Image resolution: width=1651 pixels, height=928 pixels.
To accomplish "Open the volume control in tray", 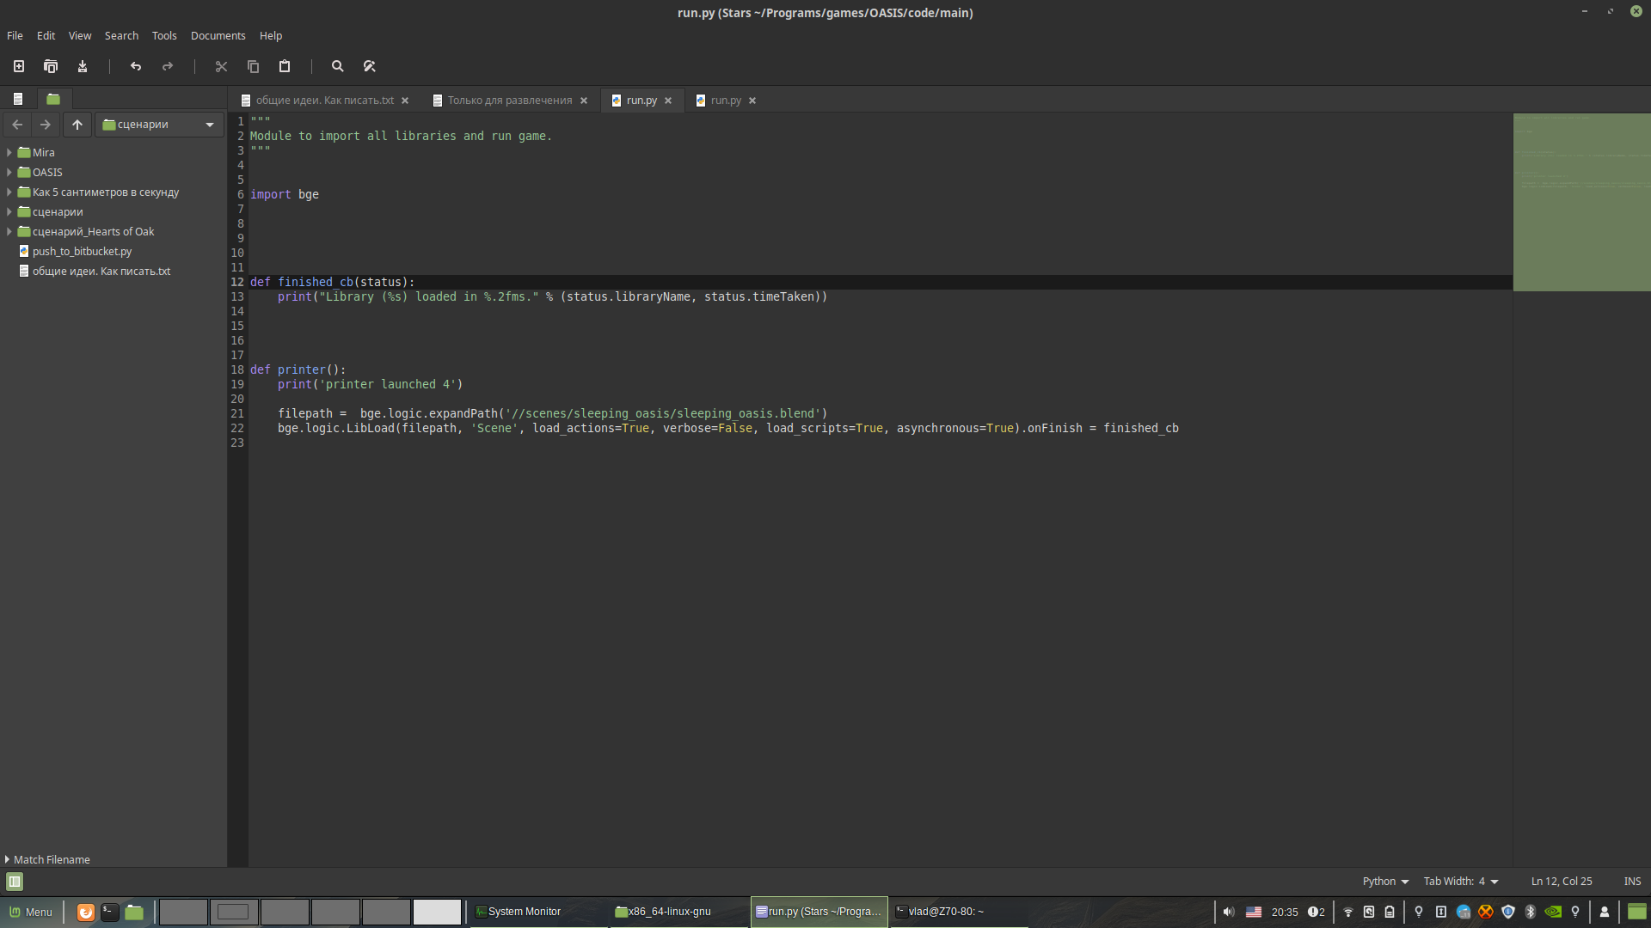I will [1229, 912].
